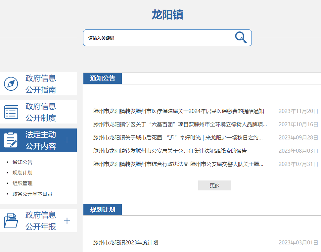Open the 城市后花园 autumn article link

pyautogui.click(x=178, y=138)
